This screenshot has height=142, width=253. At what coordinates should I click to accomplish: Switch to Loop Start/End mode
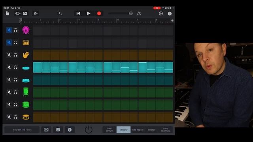(x=166, y=130)
